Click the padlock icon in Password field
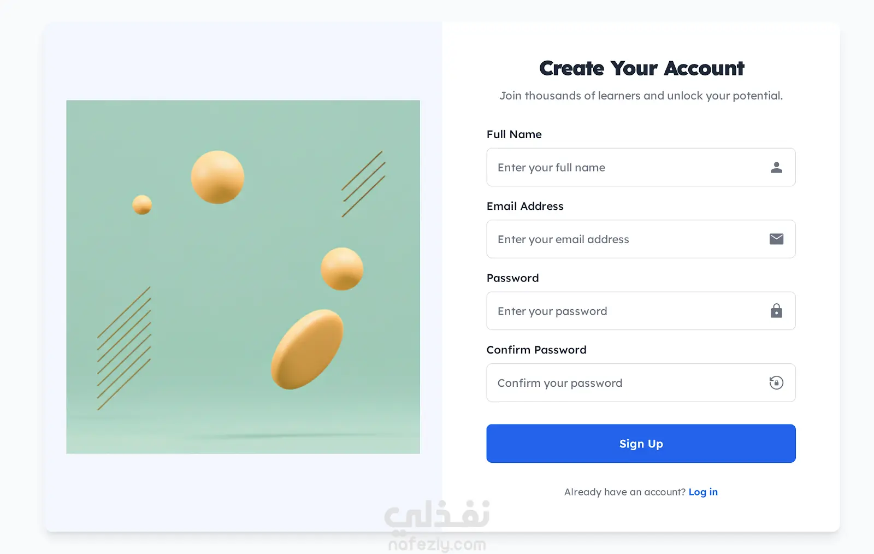Screen dimensions: 874x554 [x=776, y=311]
